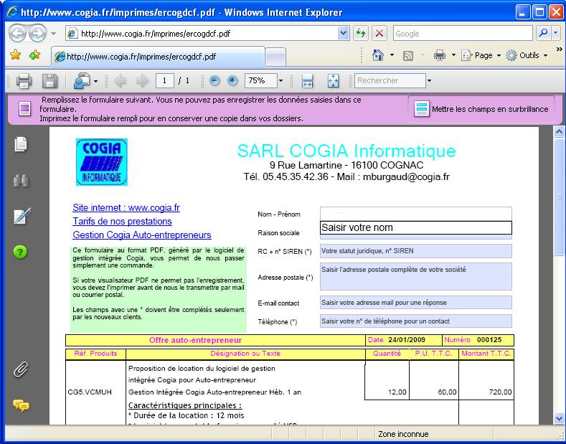Click the PDF print icon
This screenshot has width=566, height=444.
pos(24,81)
